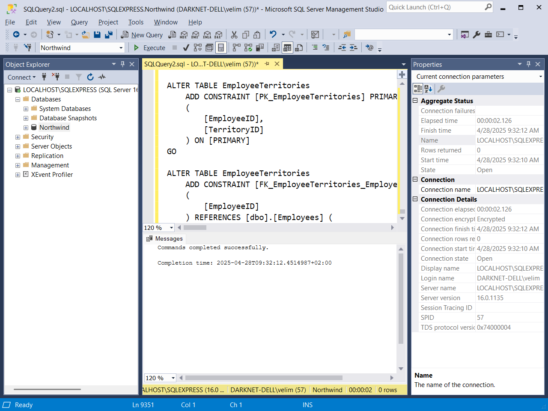The width and height of the screenshot is (548, 411).
Task: Open the Query menu
Action: (79, 22)
